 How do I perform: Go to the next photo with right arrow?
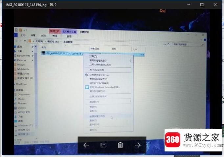138,145
